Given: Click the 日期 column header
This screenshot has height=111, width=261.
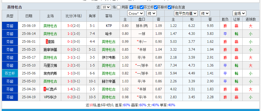Looking at the screenshot, I should (x=29, y=16).
